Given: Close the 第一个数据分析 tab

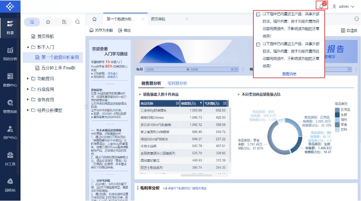Looking at the screenshot, I should (143, 19).
